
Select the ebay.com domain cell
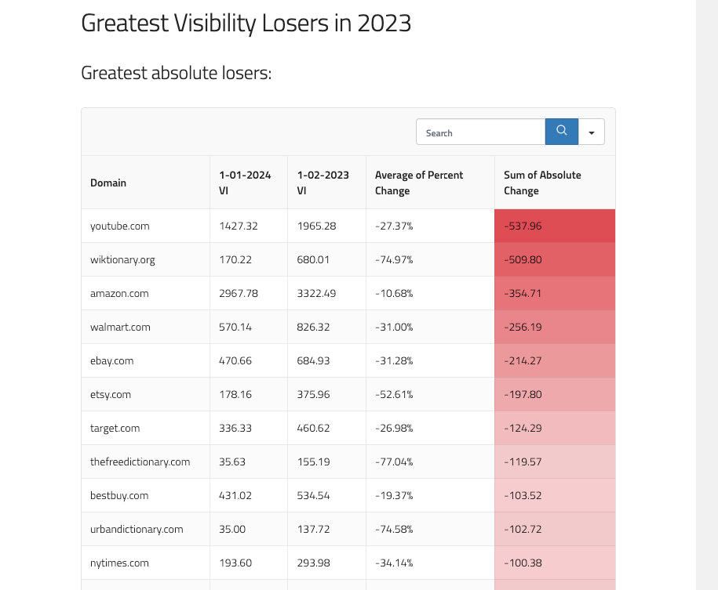(x=112, y=360)
